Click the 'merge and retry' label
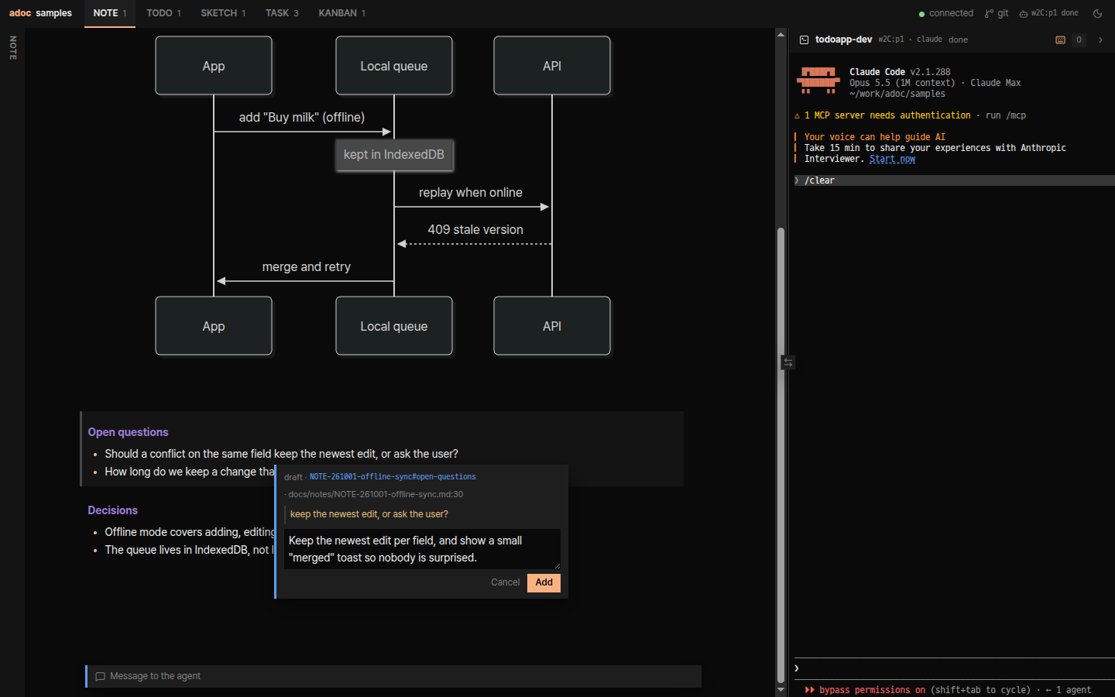The image size is (1115, 697). click(307, 267)
